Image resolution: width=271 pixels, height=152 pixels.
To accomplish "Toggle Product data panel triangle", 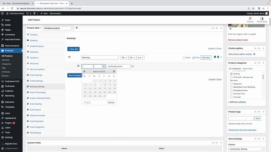I will (221, 28).
